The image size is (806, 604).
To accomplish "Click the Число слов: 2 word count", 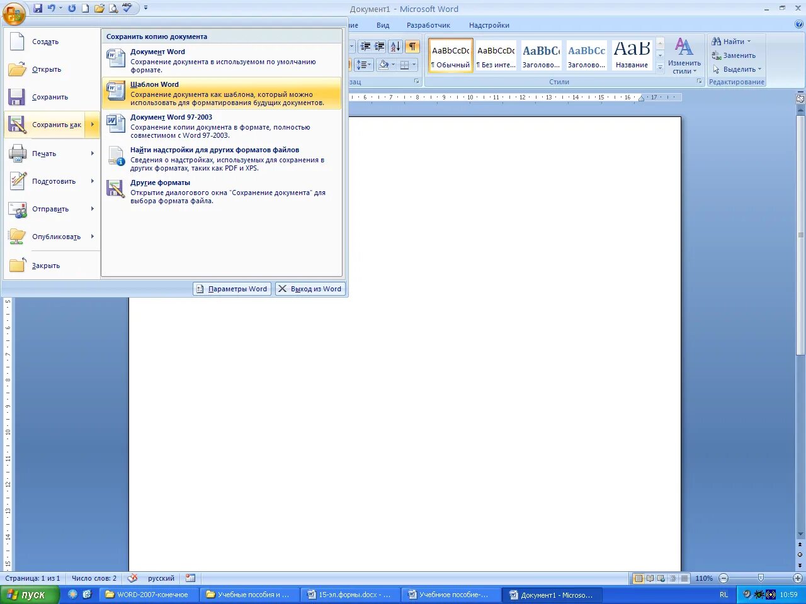I will [x=94, y=578].
